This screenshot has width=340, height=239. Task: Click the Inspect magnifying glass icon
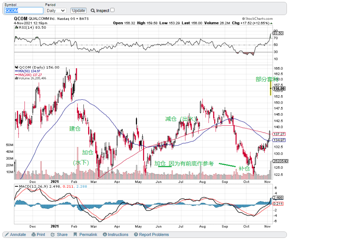[93, 11]
